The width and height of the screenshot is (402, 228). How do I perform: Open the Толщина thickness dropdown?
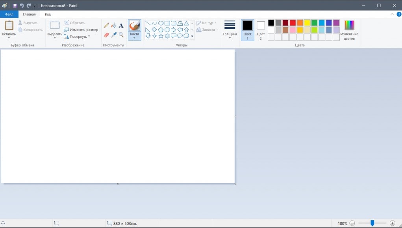230,30
